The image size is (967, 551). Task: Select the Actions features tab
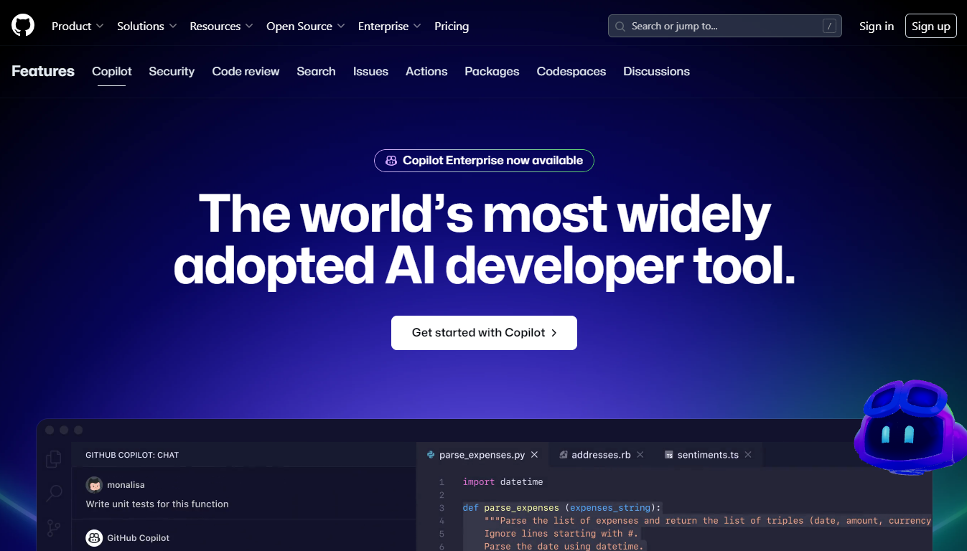426,72
